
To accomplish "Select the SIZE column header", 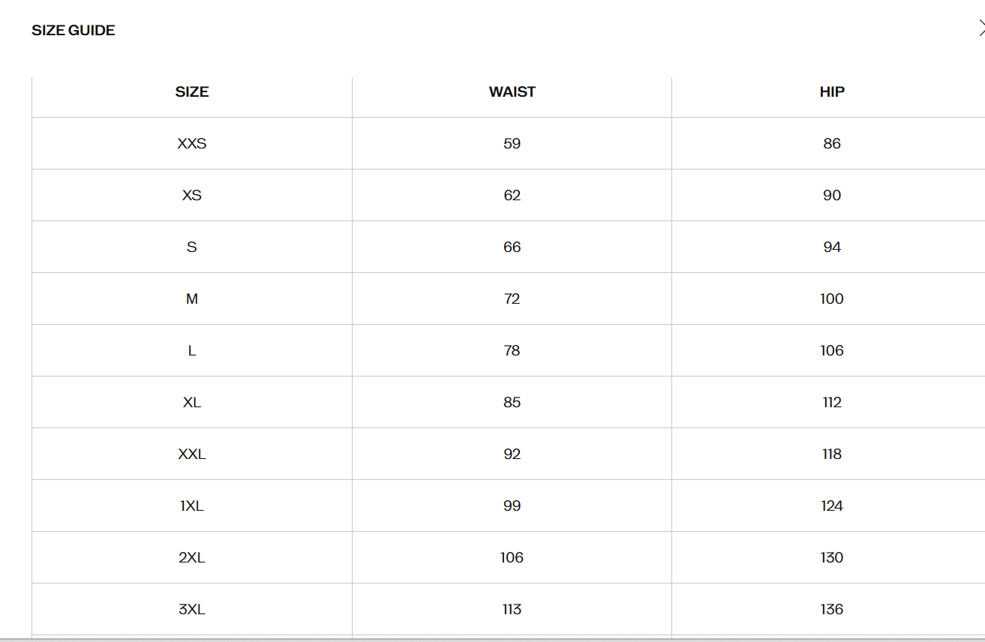I will click(192, 92).
